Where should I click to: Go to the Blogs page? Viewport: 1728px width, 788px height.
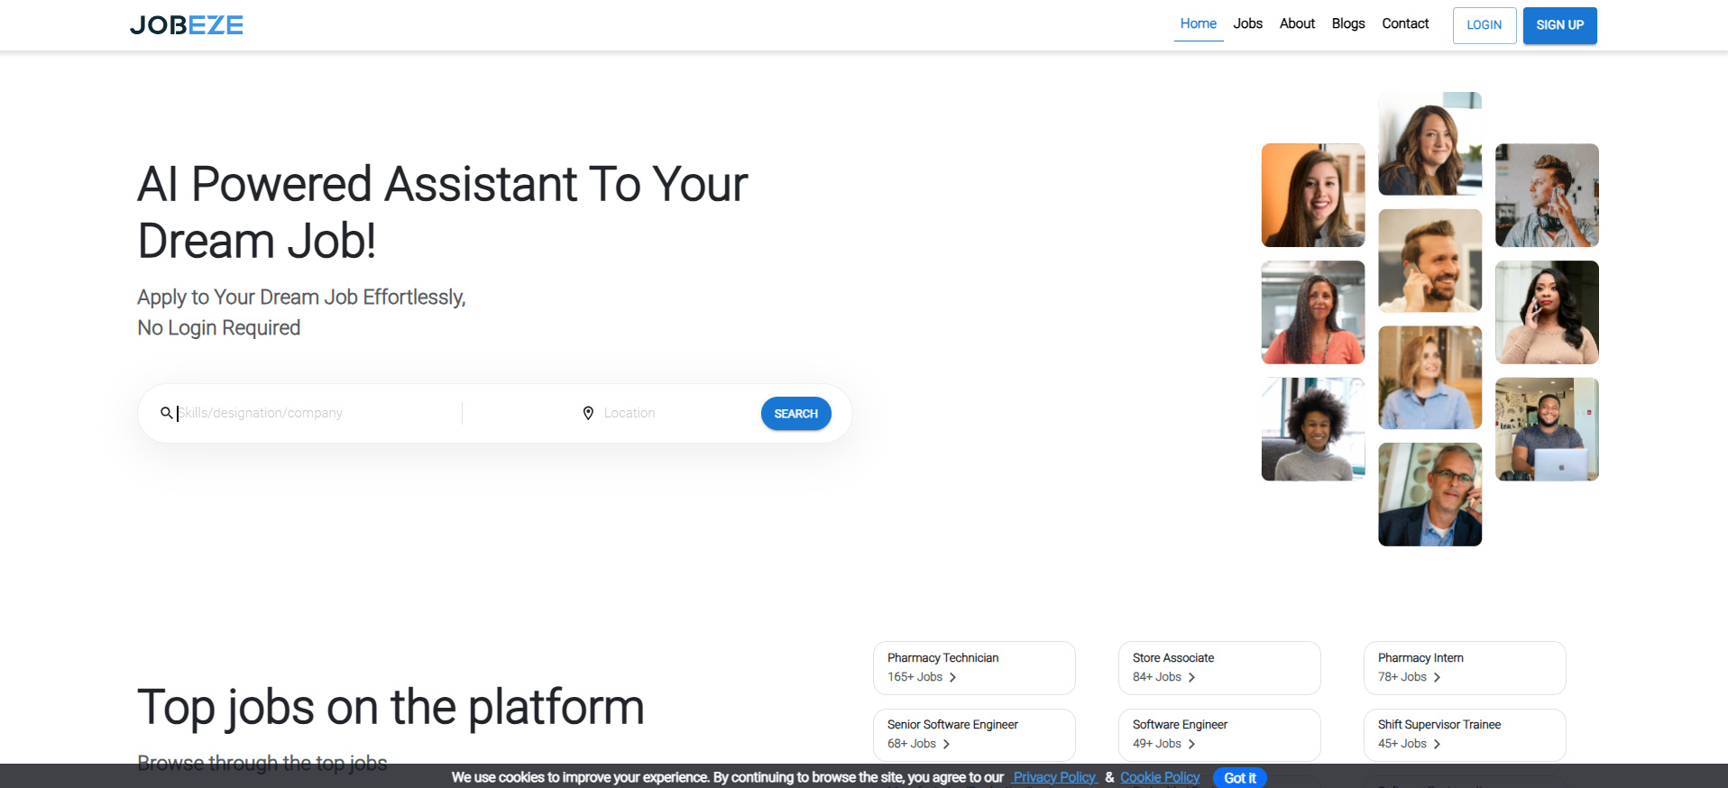click(1347, 23)
